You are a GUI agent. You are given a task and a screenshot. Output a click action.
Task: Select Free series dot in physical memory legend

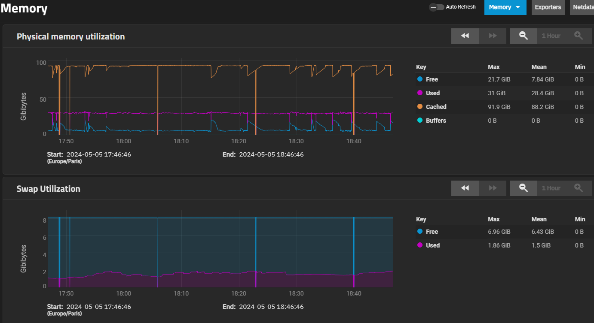420,79
